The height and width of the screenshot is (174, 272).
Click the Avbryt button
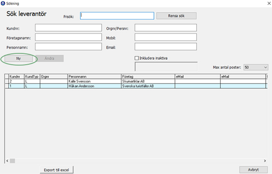pos(253,170)
